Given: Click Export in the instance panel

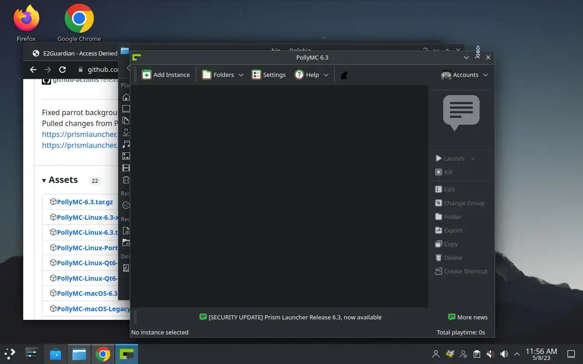Looking at the screenshot, I should [449, 230].
